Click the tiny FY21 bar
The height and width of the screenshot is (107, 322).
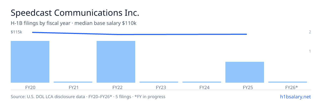(73, 82)
